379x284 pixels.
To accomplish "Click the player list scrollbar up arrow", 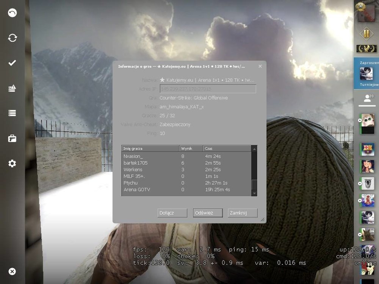I will [x=254, y=149].
